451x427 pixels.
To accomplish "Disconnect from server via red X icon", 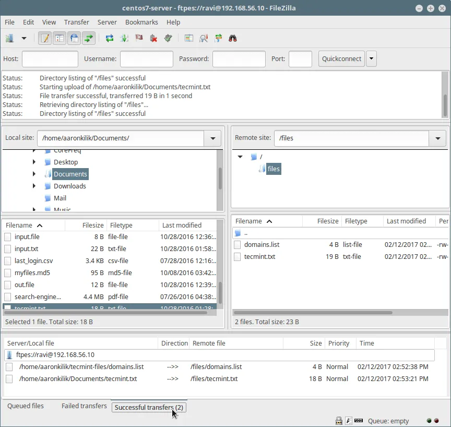I will coord(153,38).
